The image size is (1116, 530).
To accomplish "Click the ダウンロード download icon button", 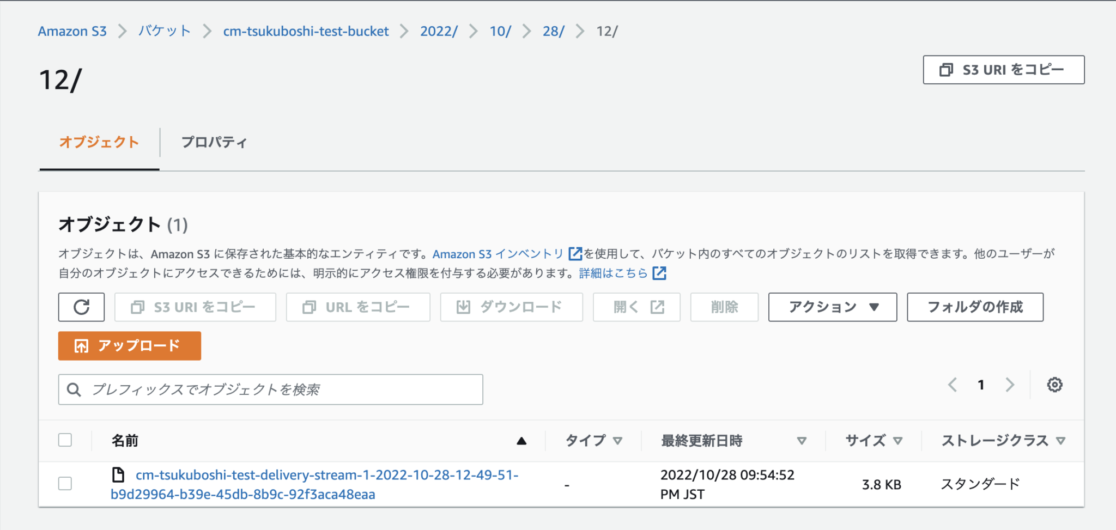I will point(463,307).
